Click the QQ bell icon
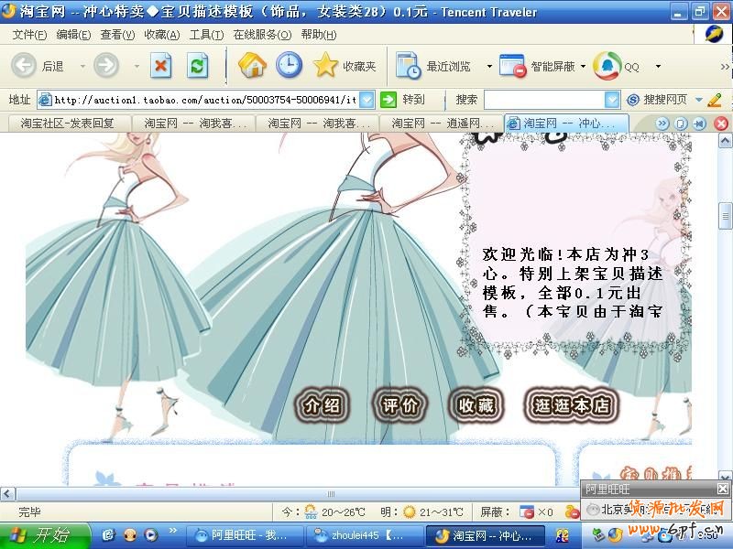 tap(607, 65)
